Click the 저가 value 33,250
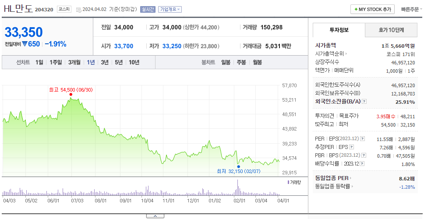 (x=172, y=46)
